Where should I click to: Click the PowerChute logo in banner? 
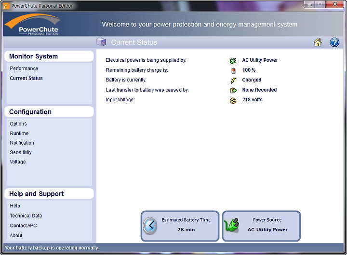click(x=33, y=25)
